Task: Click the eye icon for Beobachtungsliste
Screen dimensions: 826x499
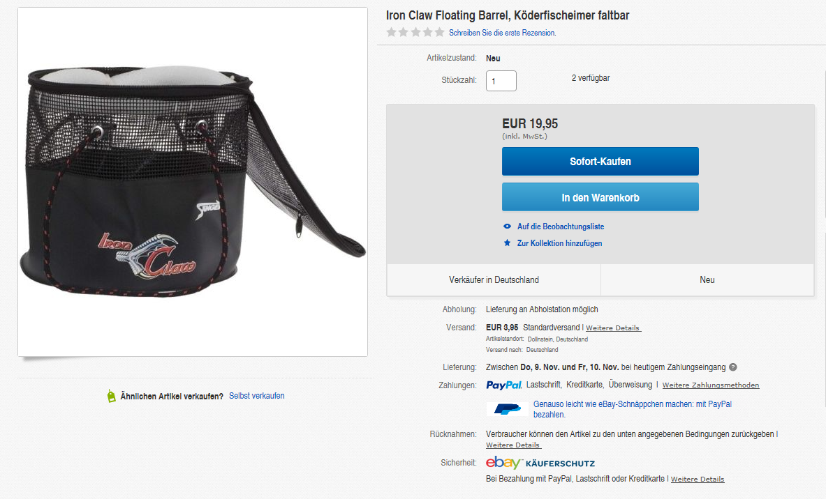Action: (x=507, y=227)
